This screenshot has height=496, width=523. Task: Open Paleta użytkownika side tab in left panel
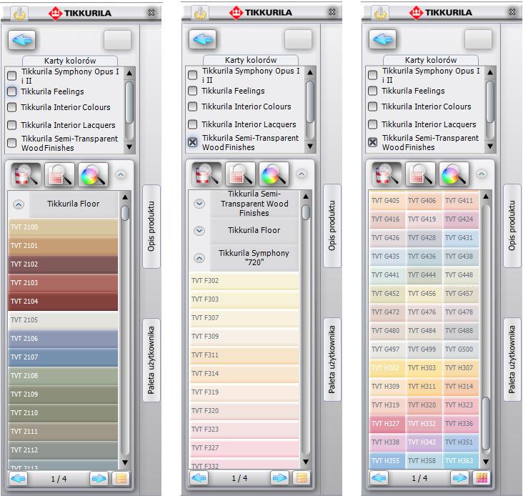(x=151, y=360)
